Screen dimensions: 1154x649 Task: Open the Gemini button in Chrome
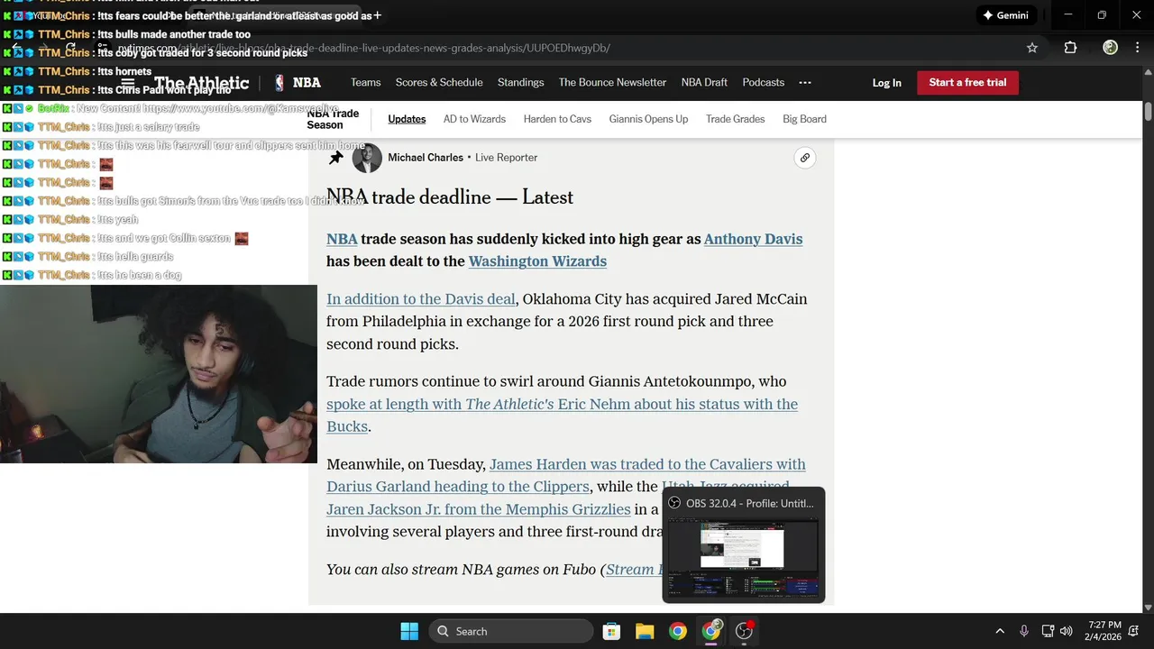pos(1007,15)
